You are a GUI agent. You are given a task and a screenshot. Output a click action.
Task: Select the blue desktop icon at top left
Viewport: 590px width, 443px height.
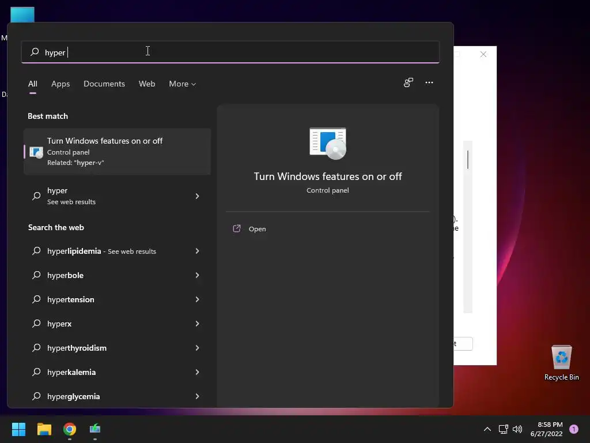click(22, 14)
